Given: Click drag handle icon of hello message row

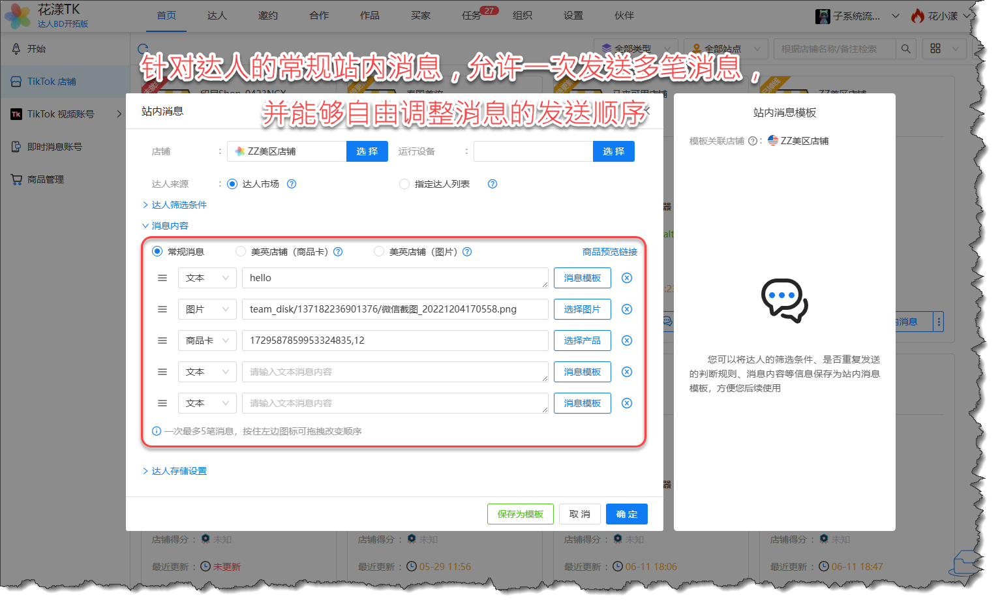Looking at the screenshot, I should tap(162, 278).
